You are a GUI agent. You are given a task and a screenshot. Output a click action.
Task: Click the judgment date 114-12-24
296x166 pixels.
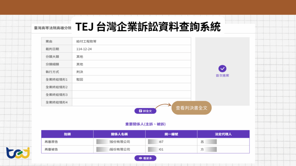click(84, 49)
